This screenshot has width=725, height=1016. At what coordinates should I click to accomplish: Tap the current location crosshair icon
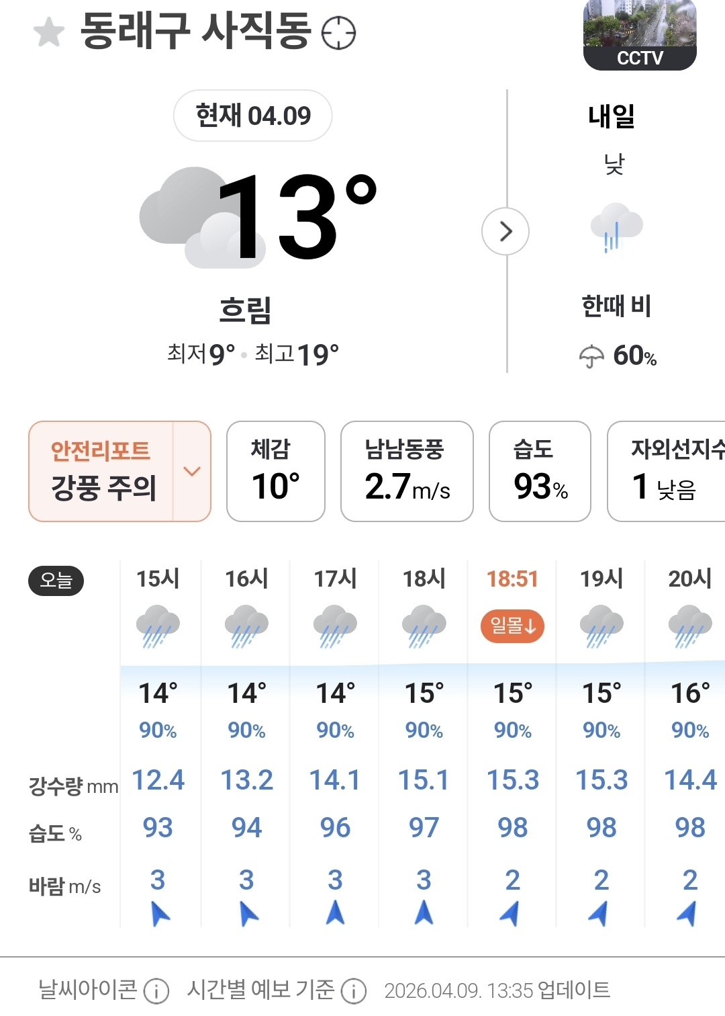[338, 33]
